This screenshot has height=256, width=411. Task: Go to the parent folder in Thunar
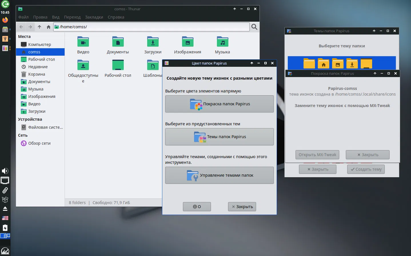(x=39, y=27)
